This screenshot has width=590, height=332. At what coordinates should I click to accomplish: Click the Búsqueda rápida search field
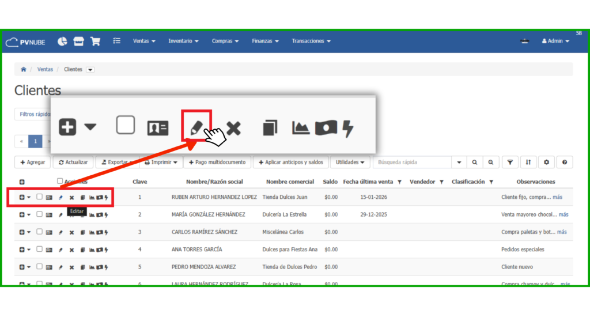[x=412, y=163]
